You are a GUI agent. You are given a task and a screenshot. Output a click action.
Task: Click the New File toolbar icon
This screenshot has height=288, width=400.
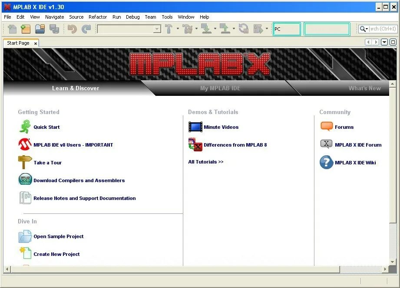tap(12, 29)
